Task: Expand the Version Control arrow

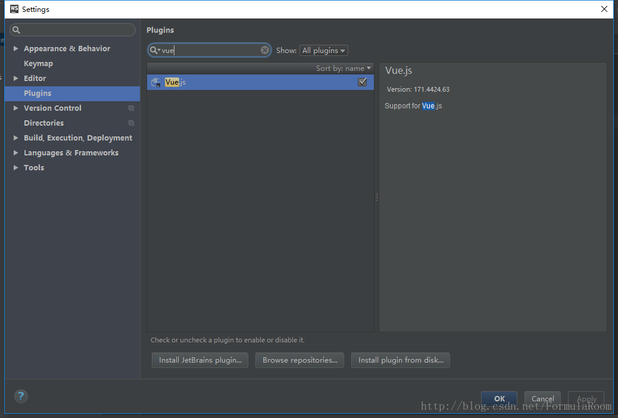Action: [15, 108]
